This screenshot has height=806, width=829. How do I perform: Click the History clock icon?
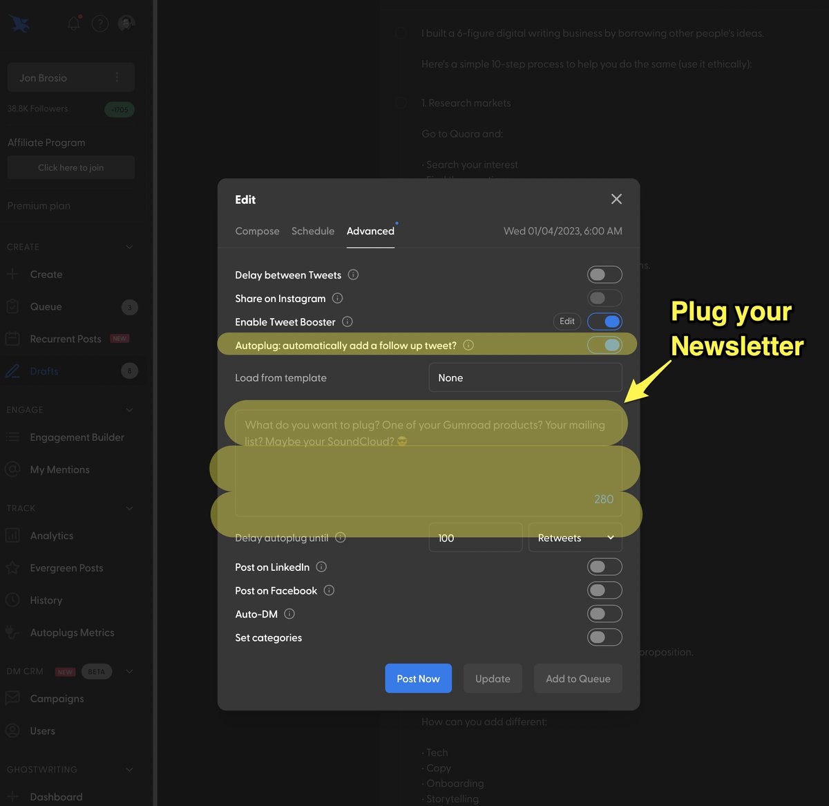12,600
